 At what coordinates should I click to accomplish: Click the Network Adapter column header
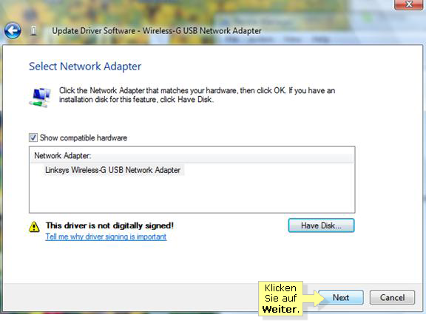coord(192,155)
